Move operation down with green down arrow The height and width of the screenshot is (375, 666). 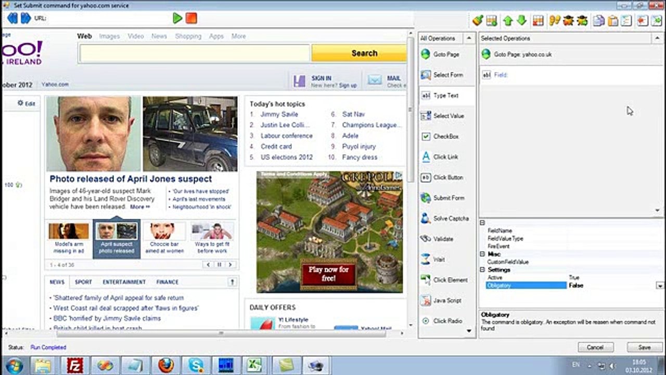tap(521, 20)
